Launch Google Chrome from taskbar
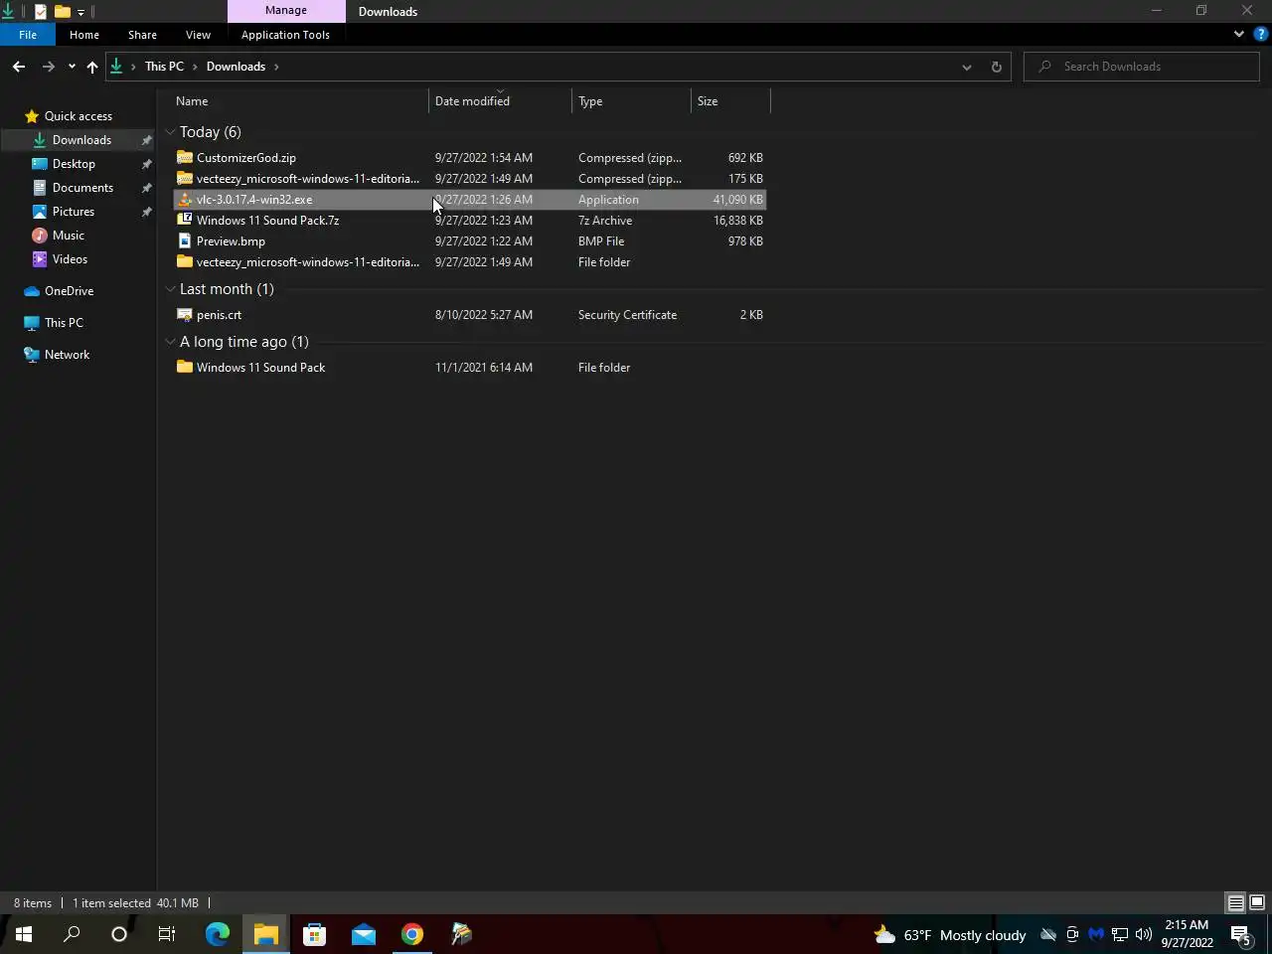The height and width of the screenshot is (954, 1272). (x=412, y=934)
